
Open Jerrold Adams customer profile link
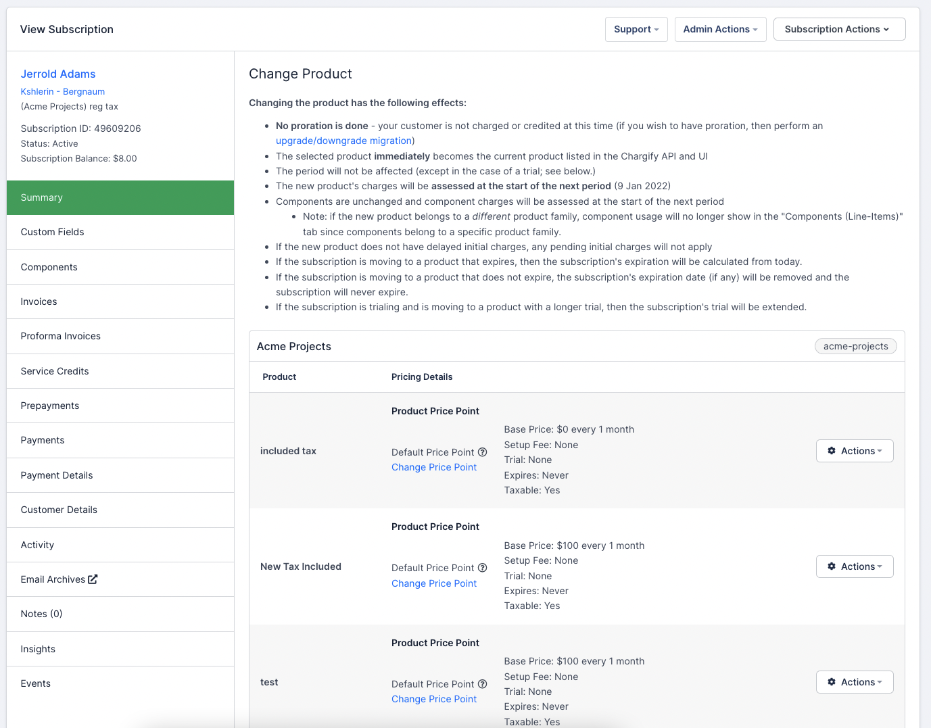coord(58,74)
